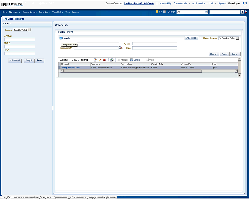Click the Sign Out link
The height and width of the screenshot is (199, 249).
pos(222,3)
